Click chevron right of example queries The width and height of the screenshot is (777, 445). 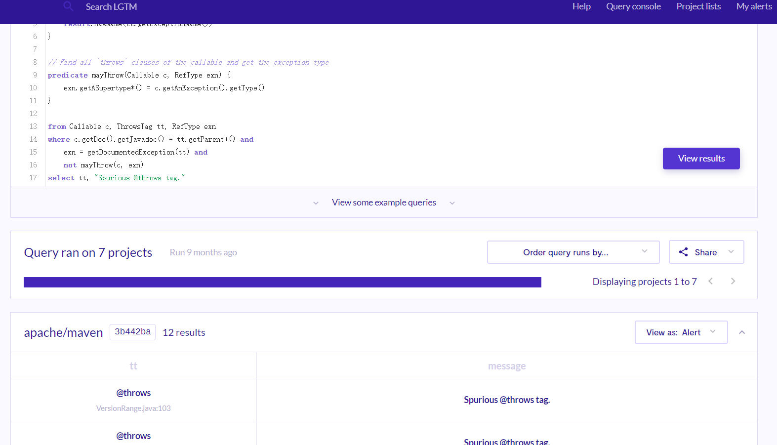(452, 203)
